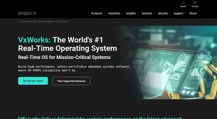Screen dimensions: 217x119
Task: Click Get the Data Sheet button
Action: click(33, 81)
